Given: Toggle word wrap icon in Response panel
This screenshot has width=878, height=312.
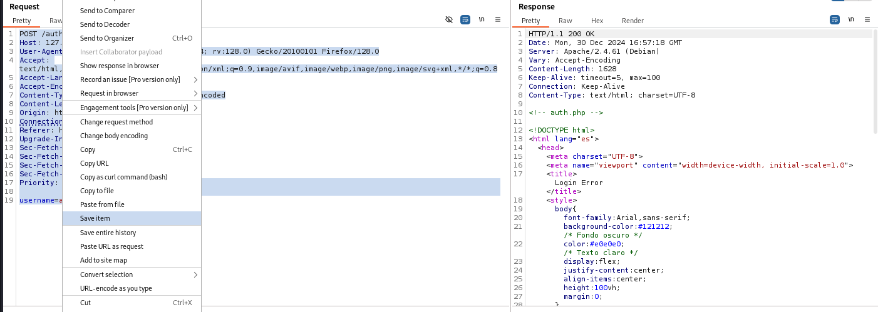Looking at the screenshot, I should pyautogui.click(x=834, y=19).
